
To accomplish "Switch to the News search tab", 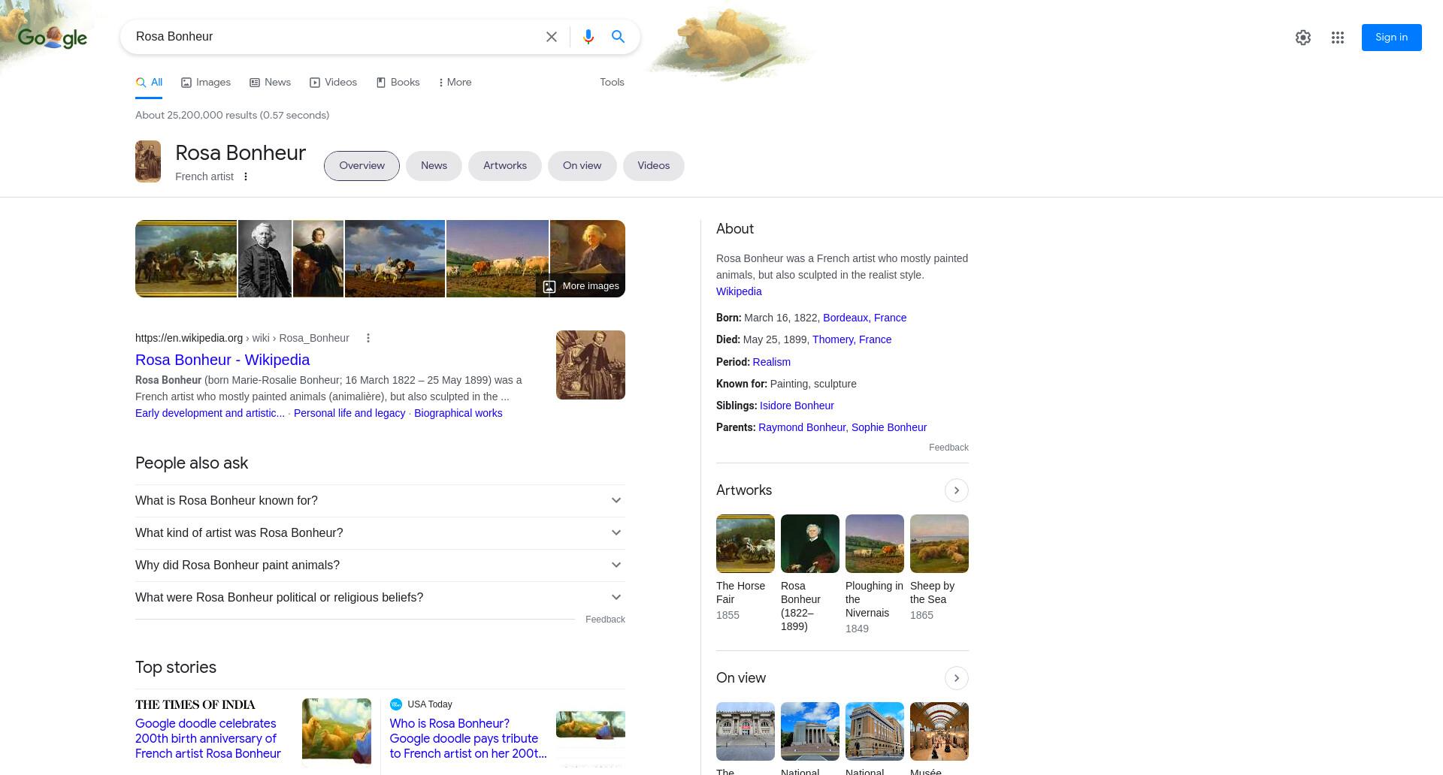I will pos(270,83).
